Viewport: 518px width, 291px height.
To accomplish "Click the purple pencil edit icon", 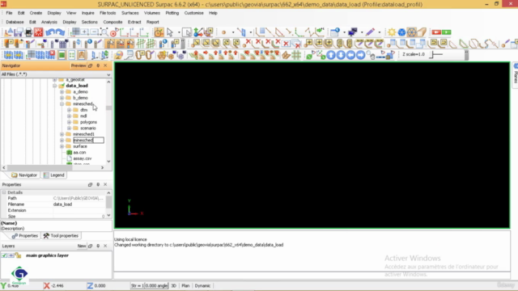I will pos(370,32).
